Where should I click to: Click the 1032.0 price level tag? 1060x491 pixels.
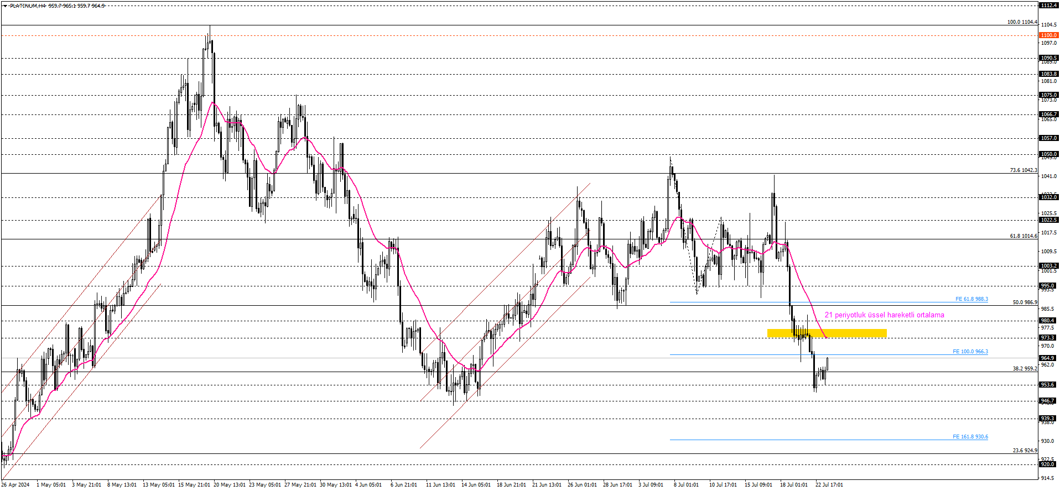coord(1048,197)
